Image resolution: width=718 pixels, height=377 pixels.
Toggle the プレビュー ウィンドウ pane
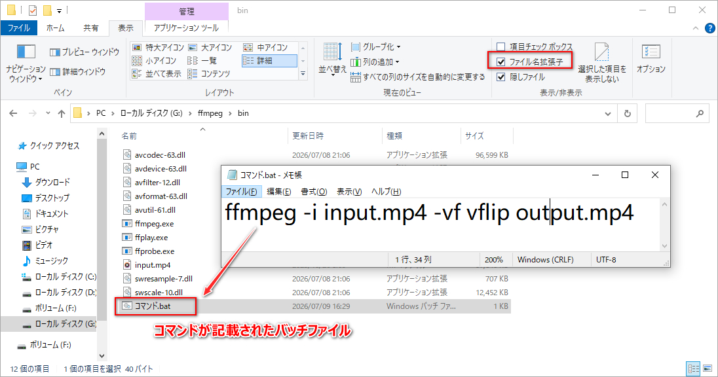(x=85, y=52)
